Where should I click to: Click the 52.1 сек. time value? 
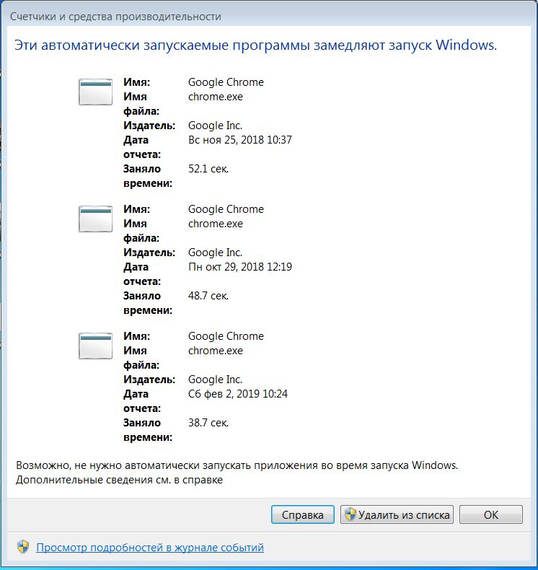point(208,169)
